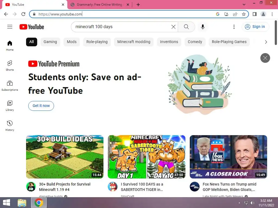278x208 pixels.
Task: Click the Google icon in address bar
Action: coord(218,14)
